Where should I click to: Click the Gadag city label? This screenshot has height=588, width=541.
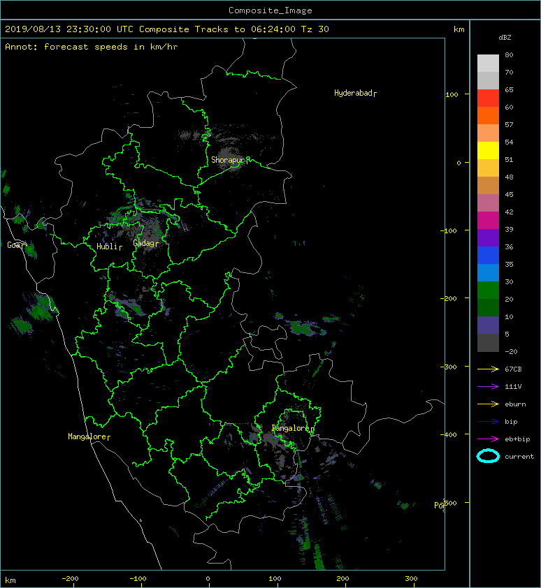point(145,244)
